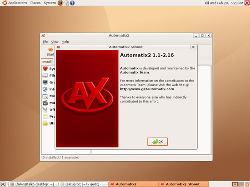
Task: Click the red power/logout button
Action: pos(247,3)
